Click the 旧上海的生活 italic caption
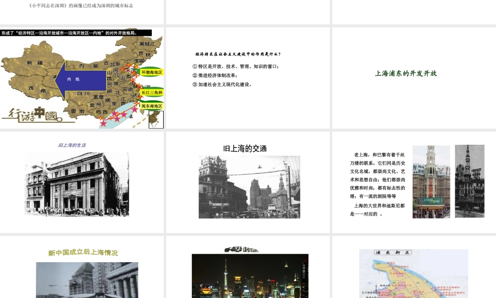Viewport: 496px width, 298px height. pyautogui.click(x=72, y=146)
